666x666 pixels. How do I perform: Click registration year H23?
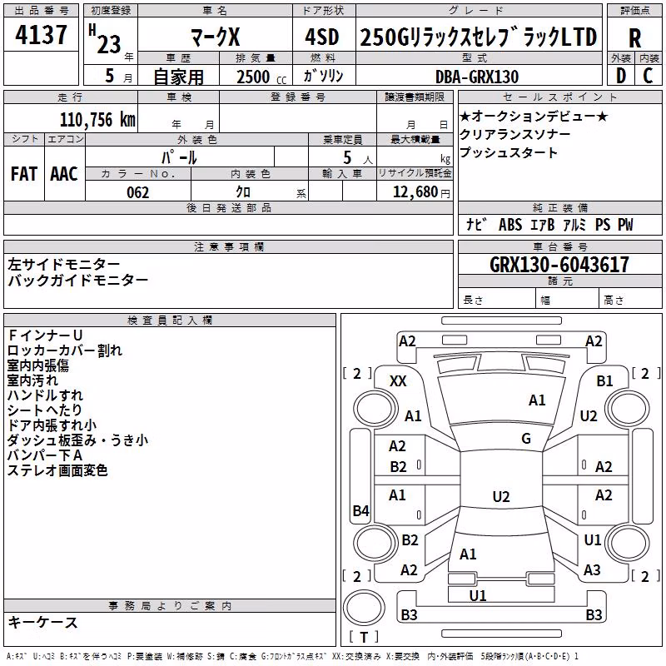[105, 39]
